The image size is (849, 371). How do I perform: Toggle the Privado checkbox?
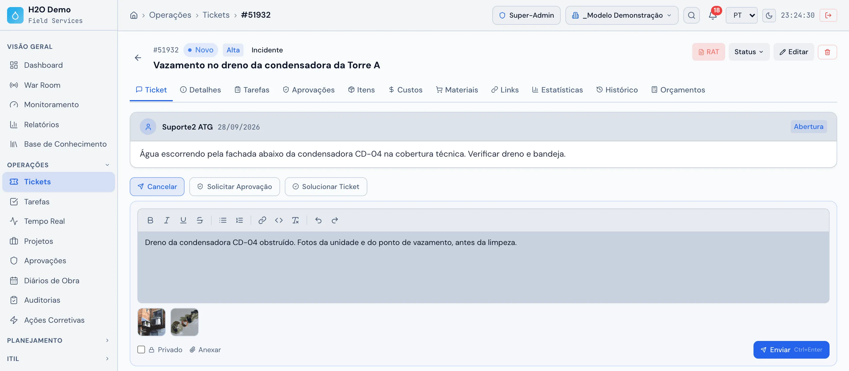(141, 350)
